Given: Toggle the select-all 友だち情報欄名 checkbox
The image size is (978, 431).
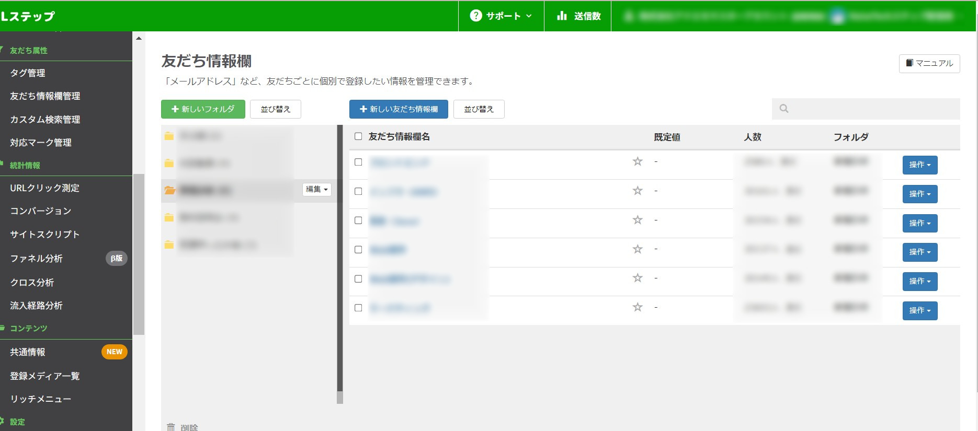Looking at the screenshot, I should pyautogui.click(x=358, y=136).
